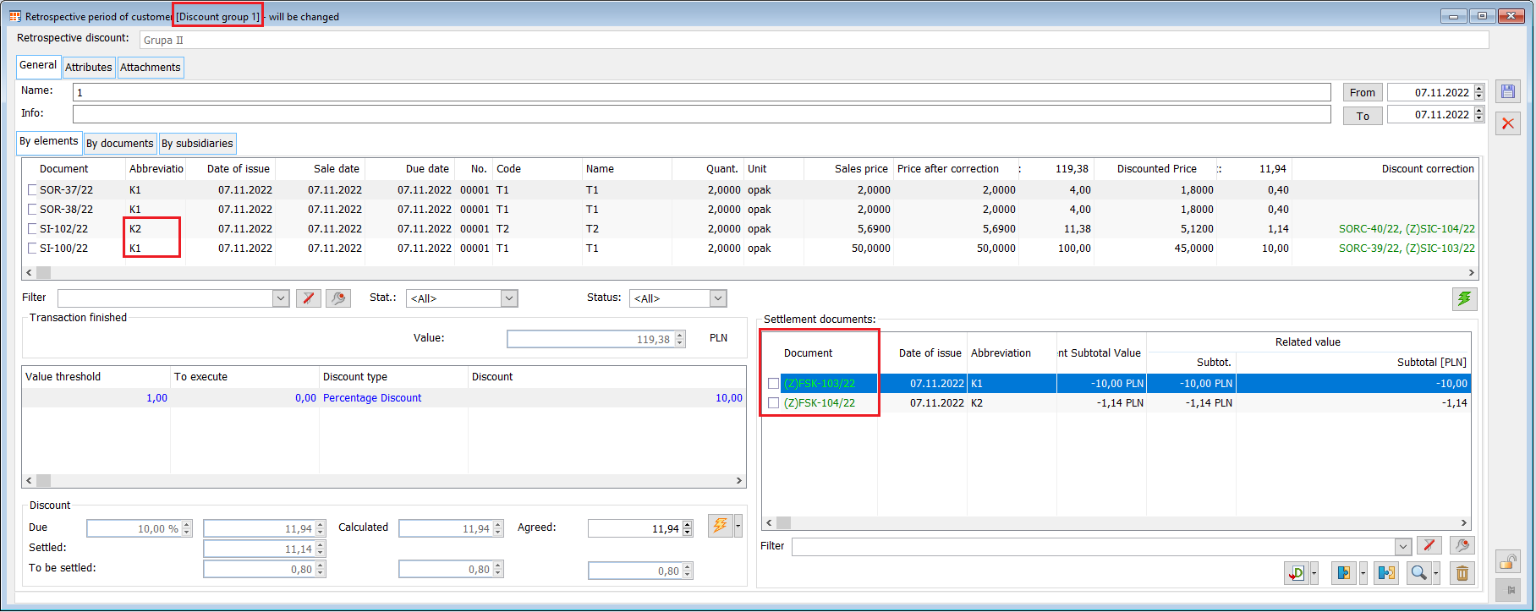Click the Discount type column header

393,377
